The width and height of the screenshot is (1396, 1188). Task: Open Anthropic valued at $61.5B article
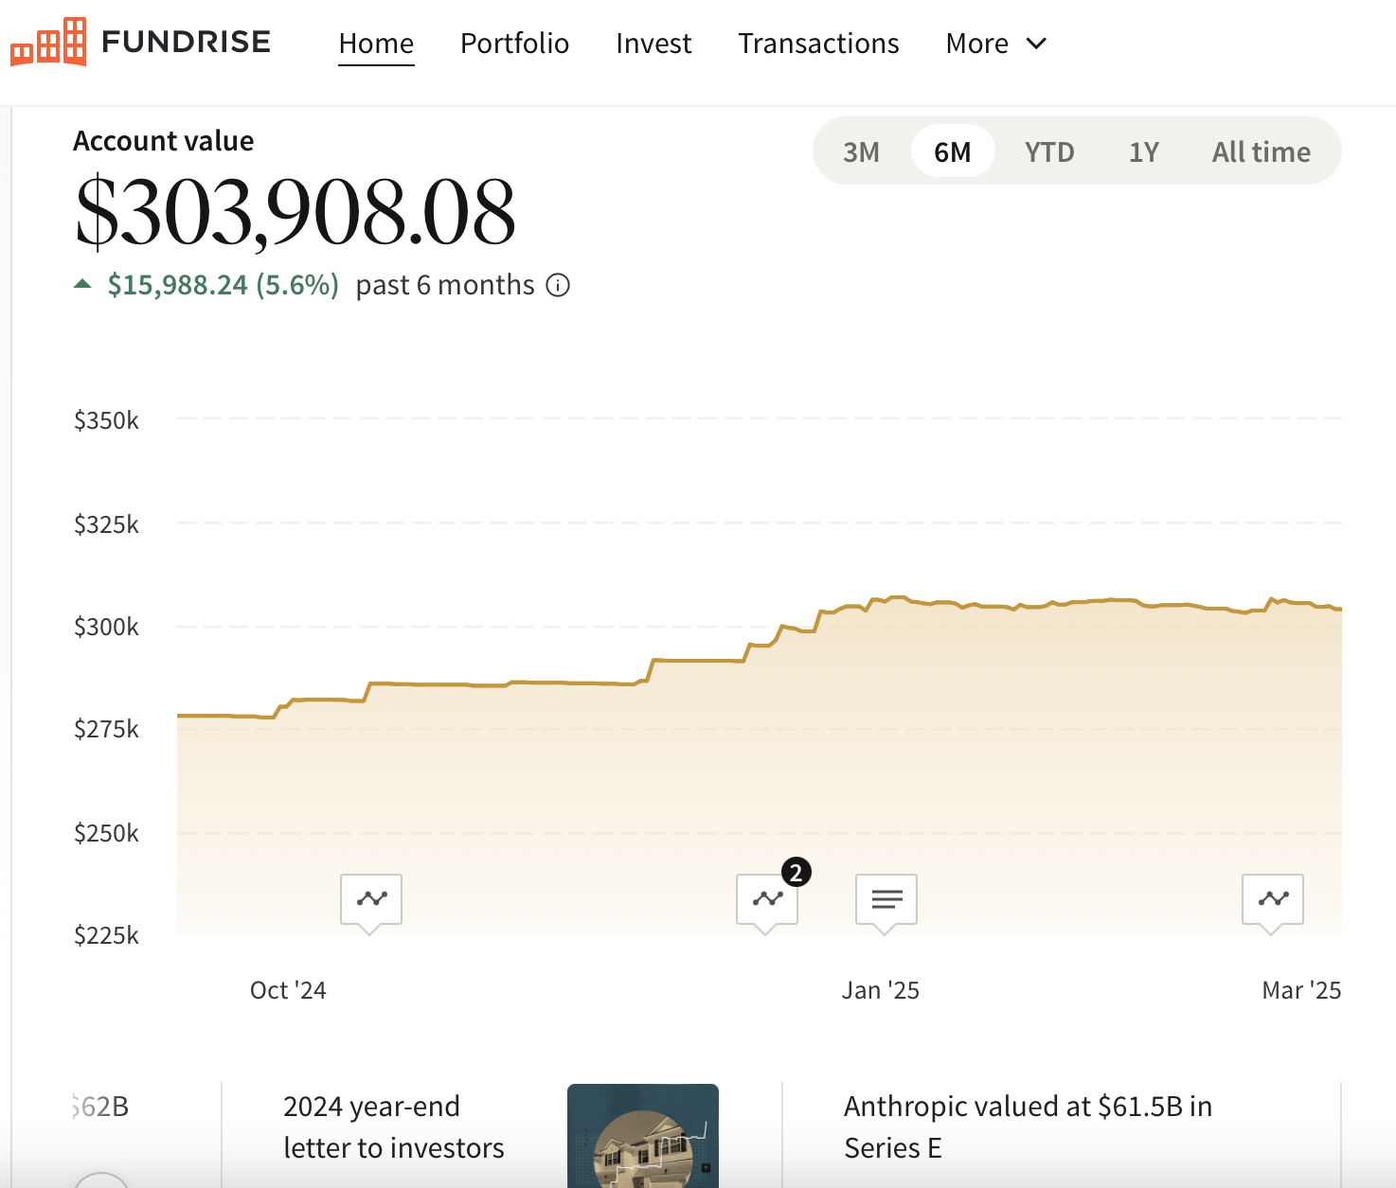point(1028,1126)
